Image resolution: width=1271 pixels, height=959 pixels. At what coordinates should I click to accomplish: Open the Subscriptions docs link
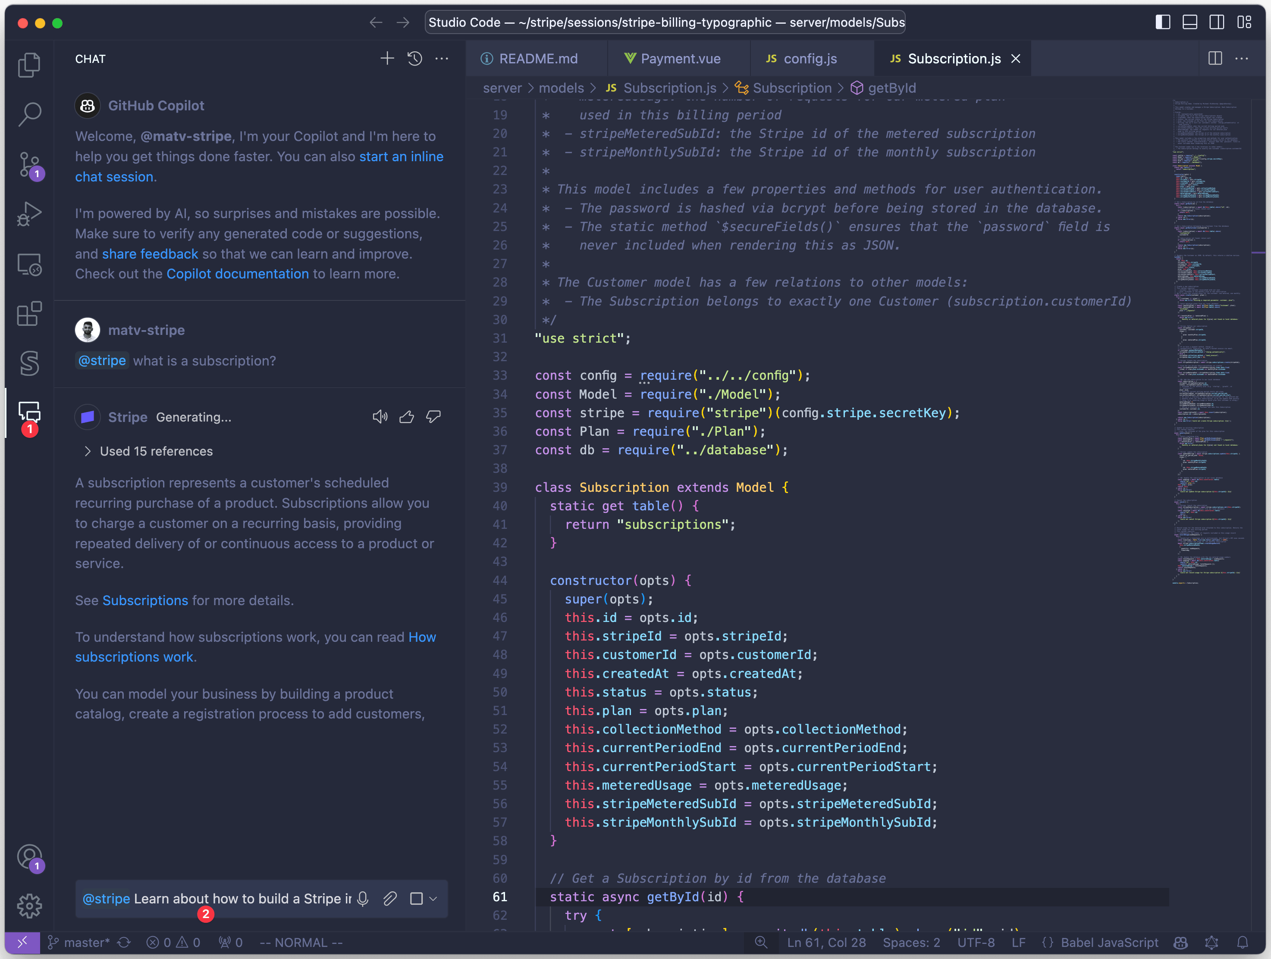click(x=145, y=600)
